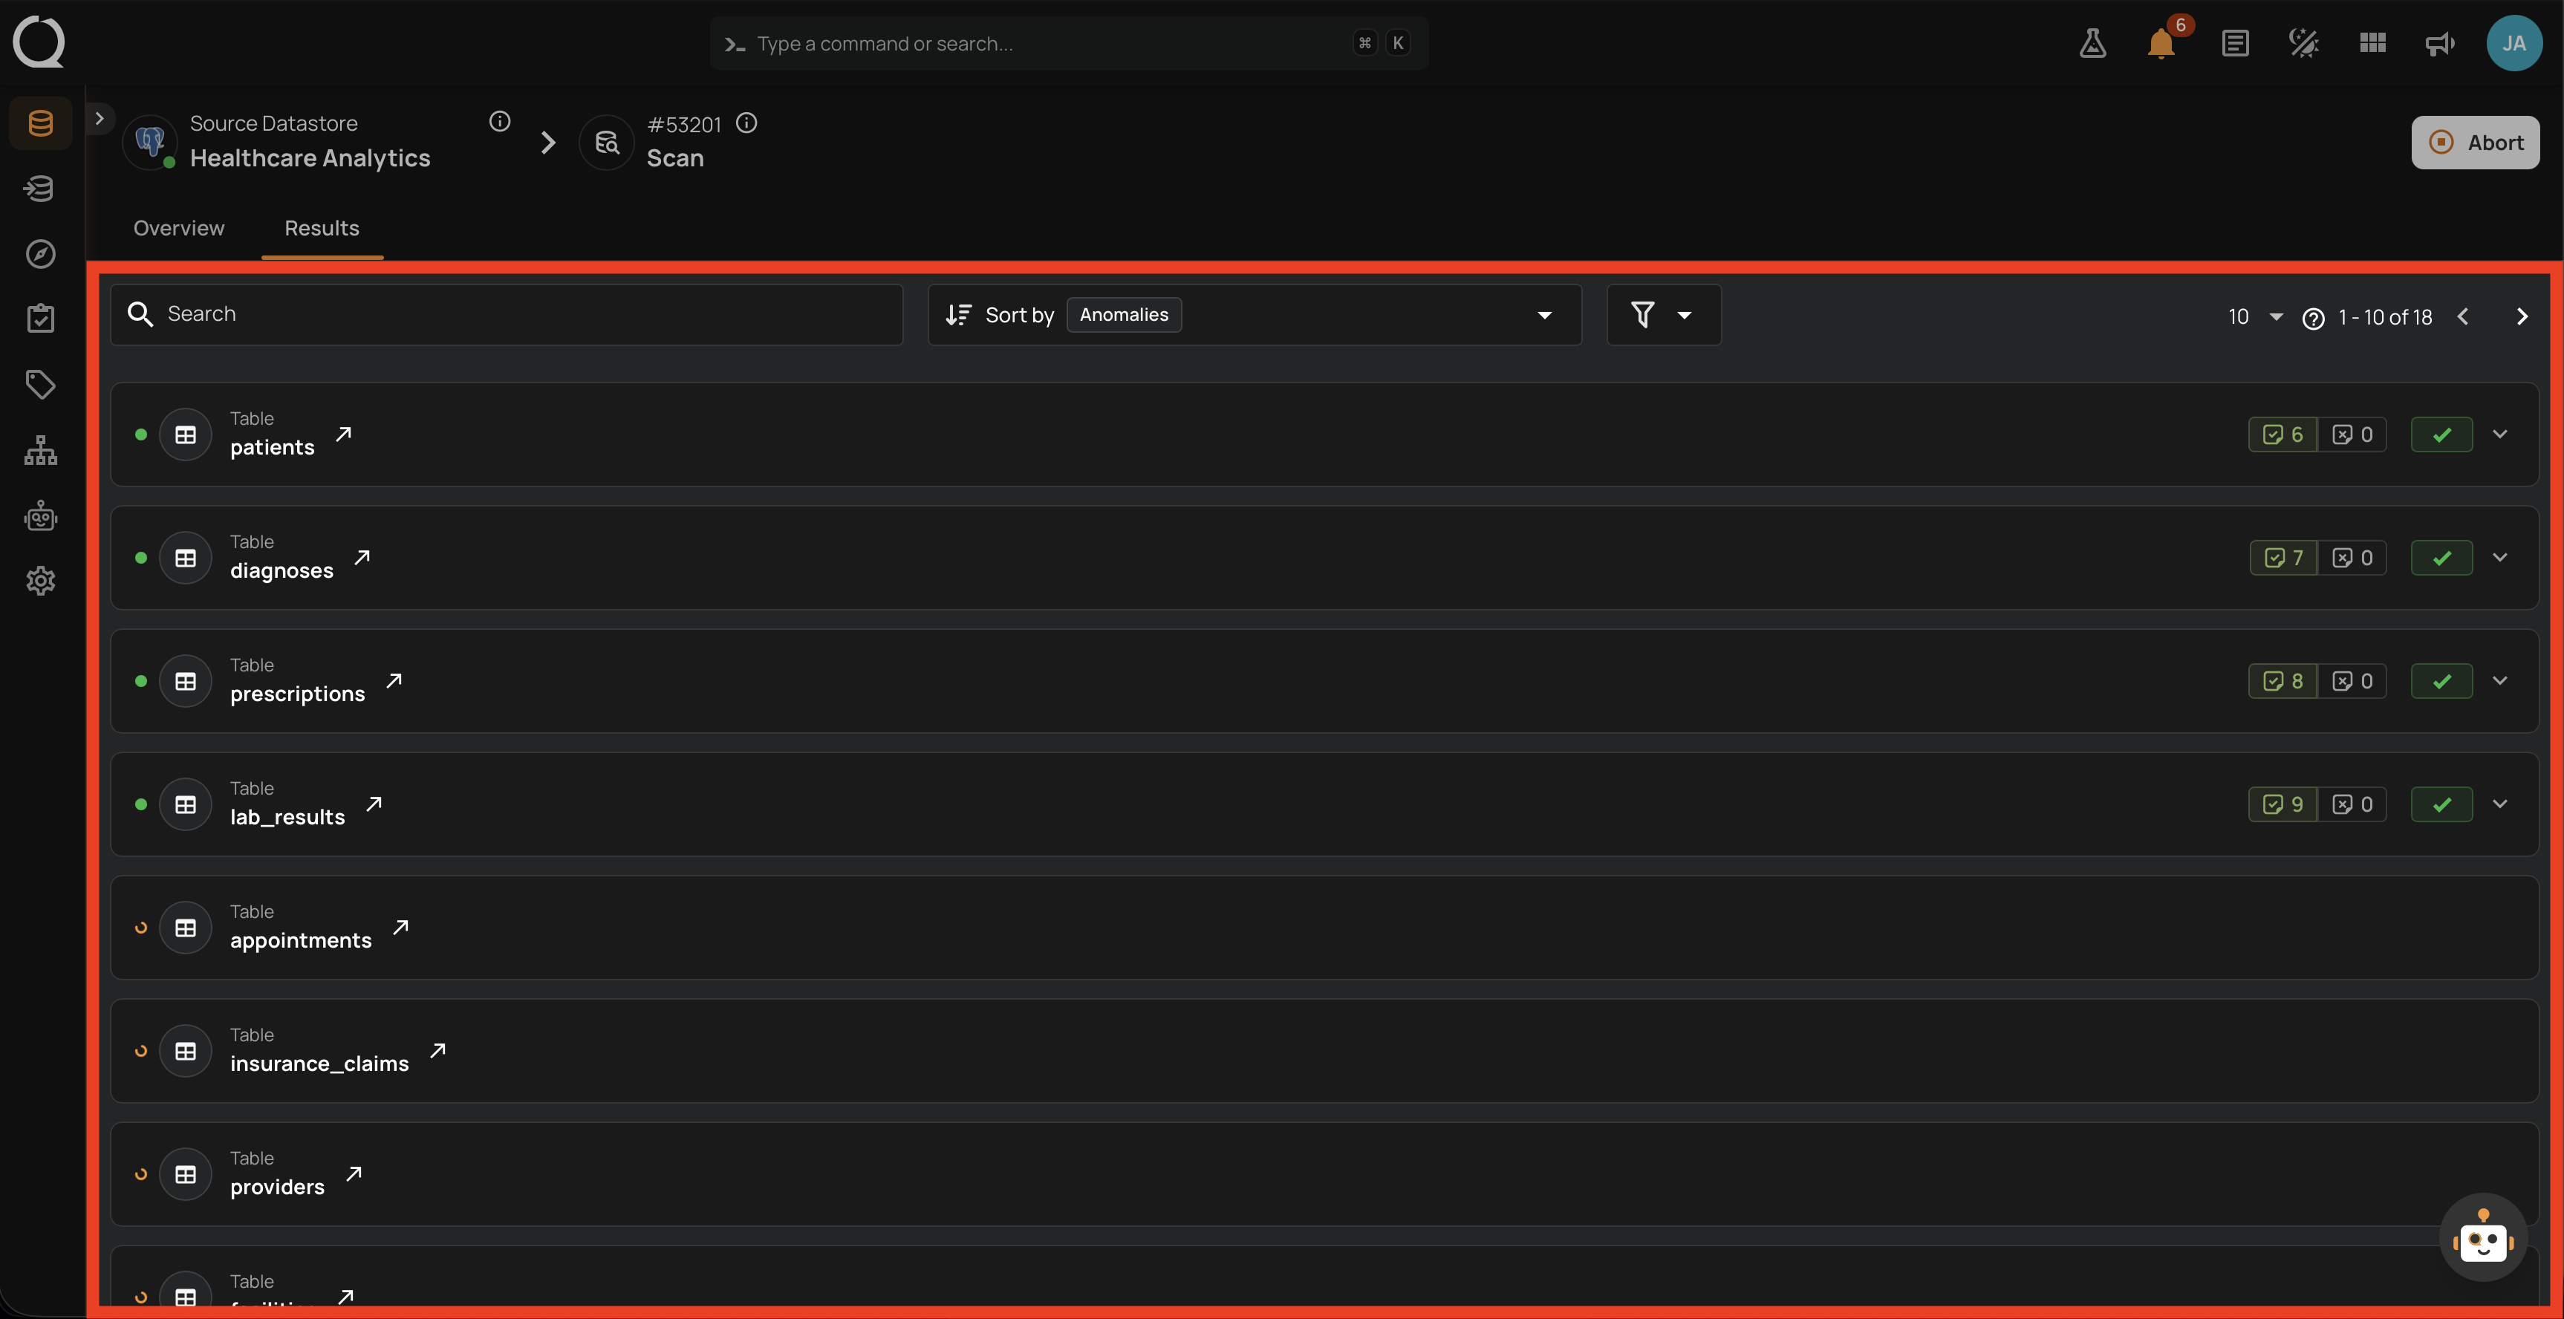Open the chatbot assistant floating icon
This screenshot has height=1319, width=2564.
[x=2482, y=1238]
